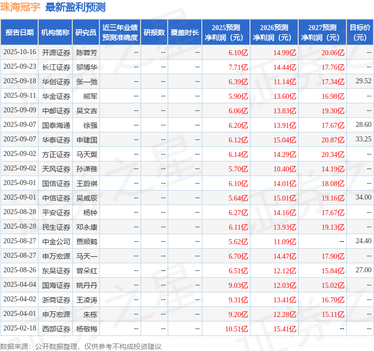Click the 机构简称 column header
This screenshot has height=351, width=374.
point(55,33)
